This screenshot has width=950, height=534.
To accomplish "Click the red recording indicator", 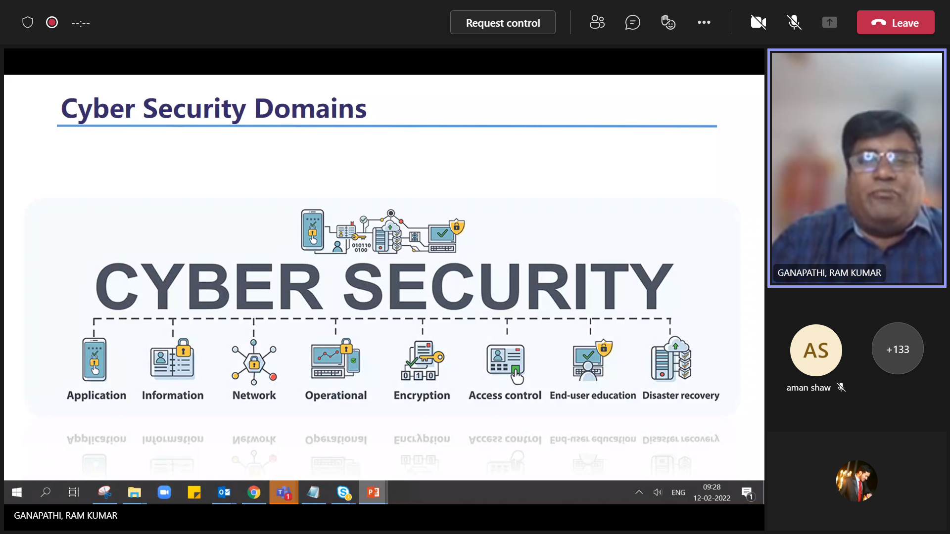I will click(x=52, y=22).
